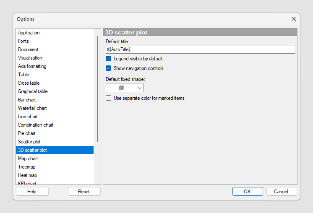Click the Default title input field
Screen dimensions: 313x213
click(201, 49)
